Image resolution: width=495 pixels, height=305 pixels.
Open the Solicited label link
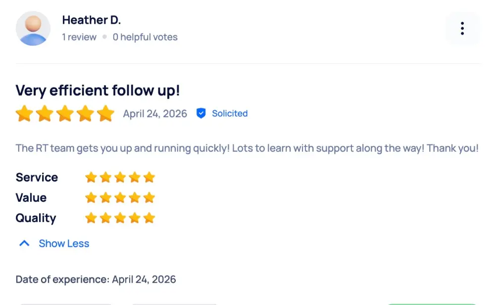tap(230, 113)
